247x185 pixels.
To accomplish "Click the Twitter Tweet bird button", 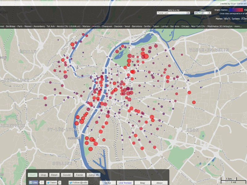I will [52, 183].
